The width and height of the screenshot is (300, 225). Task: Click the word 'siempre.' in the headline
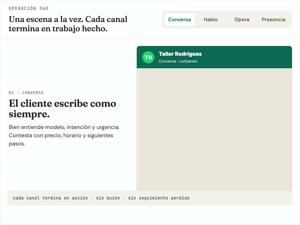point(29,114)
